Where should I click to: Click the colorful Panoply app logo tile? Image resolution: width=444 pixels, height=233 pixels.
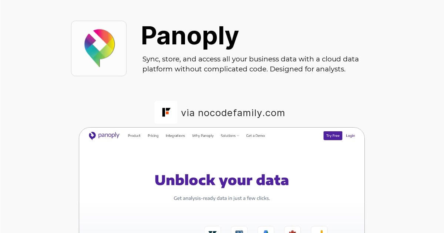[99, 48]
